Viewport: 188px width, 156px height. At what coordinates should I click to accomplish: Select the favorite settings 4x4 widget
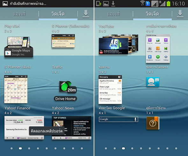[158, 48]
